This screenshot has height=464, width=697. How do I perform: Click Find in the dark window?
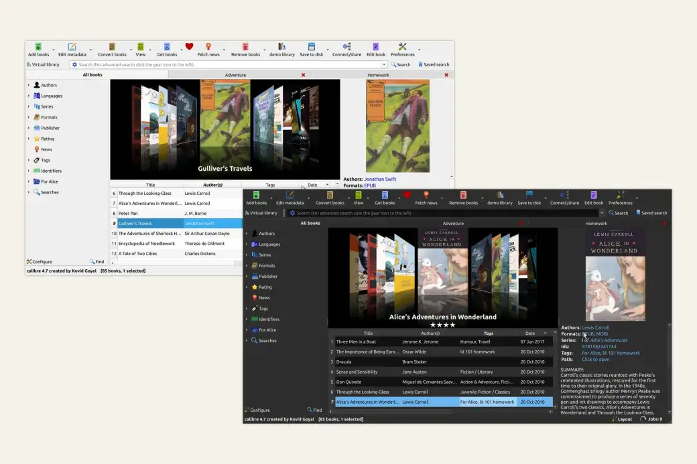coord(314,410)
